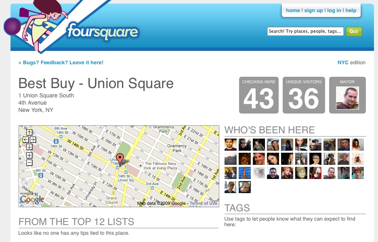The width and height of the screenshot is (378, 242).
Task: Open the sign up page
Action: pyautogui.click(x=313, y=11)
